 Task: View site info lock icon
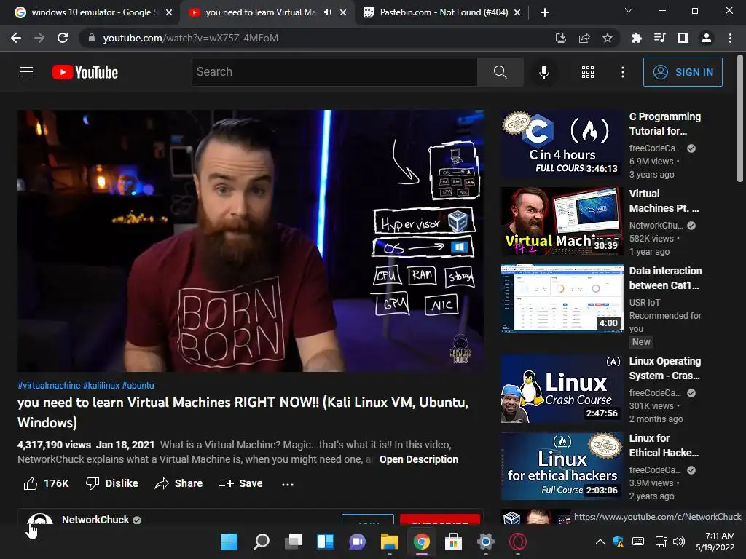tap(92, 38)
